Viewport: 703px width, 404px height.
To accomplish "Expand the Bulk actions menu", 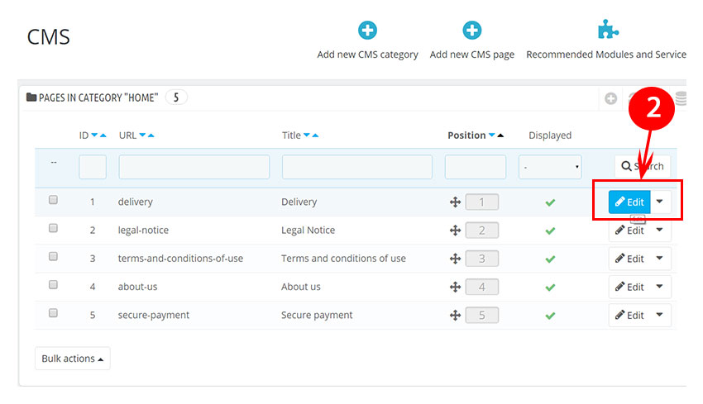I will tap(72, 359).
